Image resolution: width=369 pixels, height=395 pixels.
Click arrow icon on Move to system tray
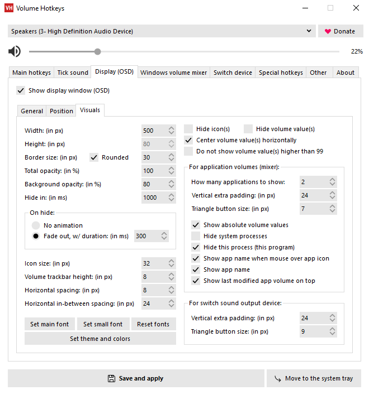277,378
